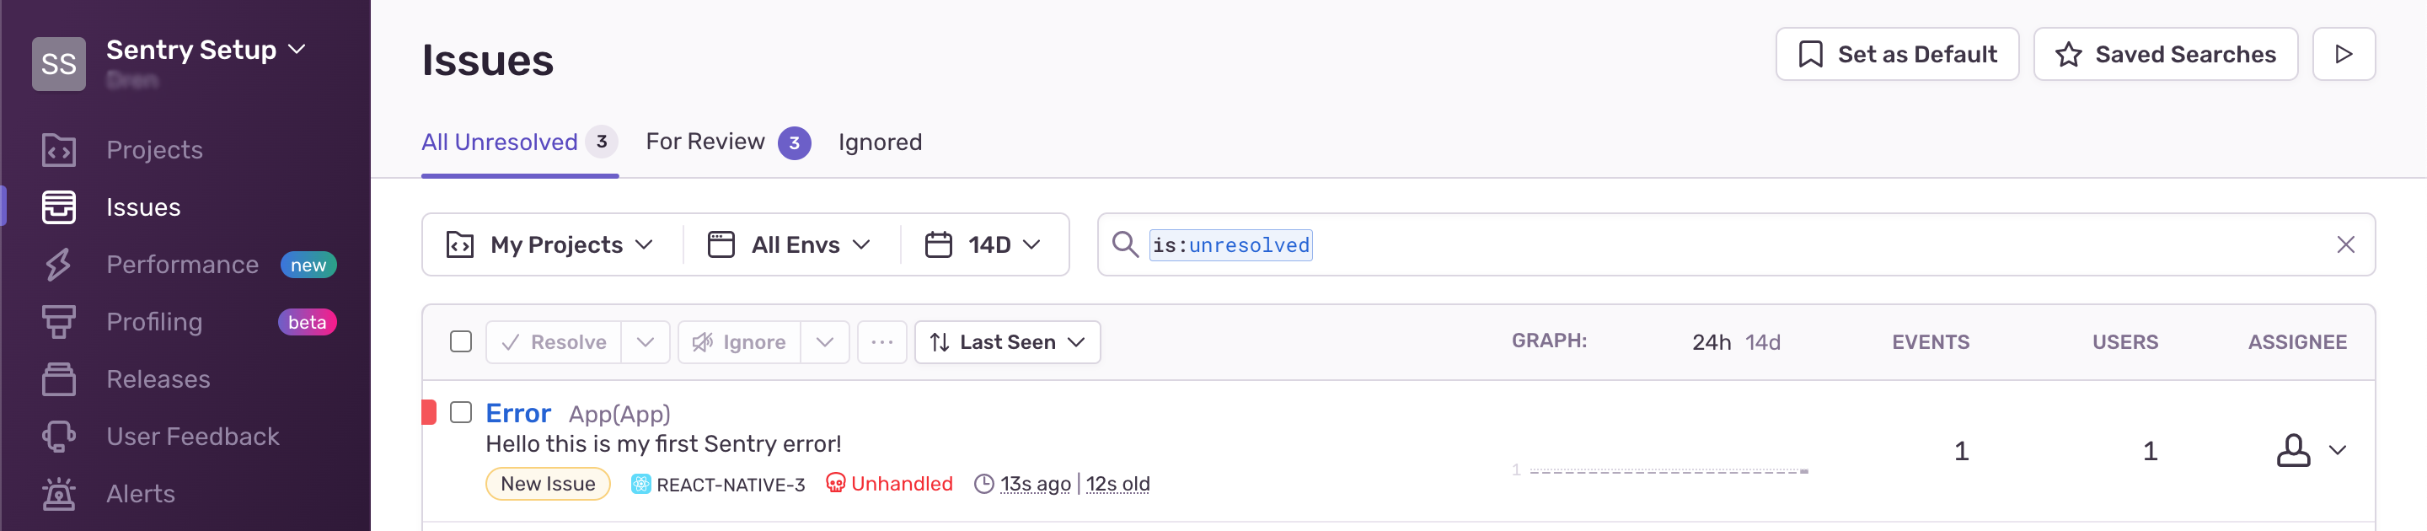Expand the My Projects filter dropdown
The image size is (2427, 531).
pos(551,244)
